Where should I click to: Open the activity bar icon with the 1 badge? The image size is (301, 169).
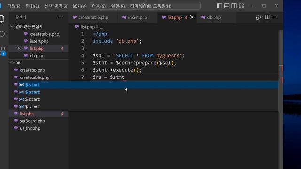[x=3, y=51]
